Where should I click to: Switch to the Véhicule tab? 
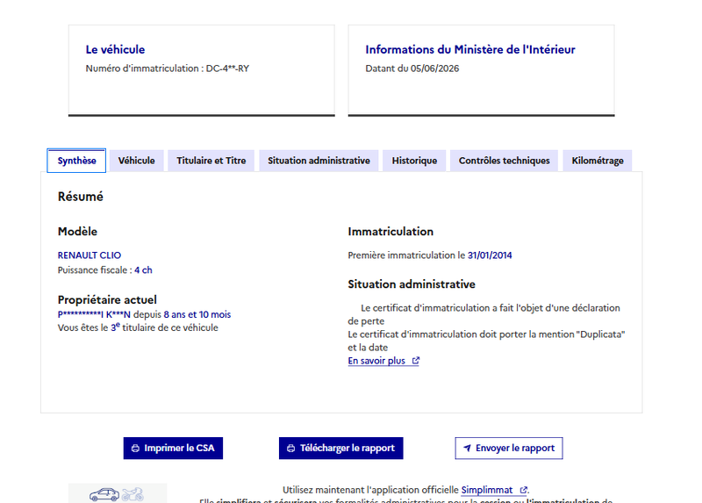137,161
